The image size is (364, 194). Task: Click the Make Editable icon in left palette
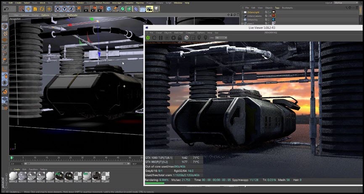point(5,18)
